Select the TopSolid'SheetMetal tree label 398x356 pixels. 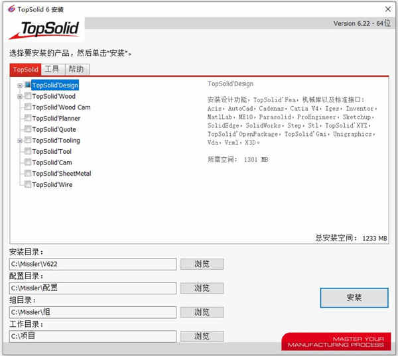[x=62, y=174]
